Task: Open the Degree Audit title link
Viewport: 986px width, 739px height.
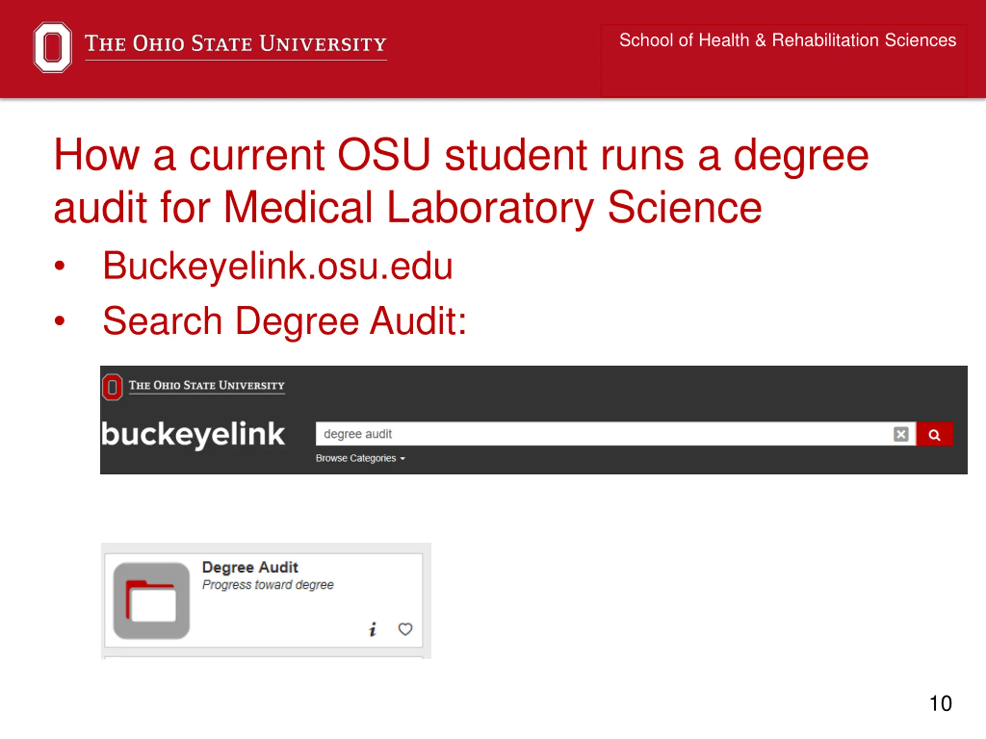Action: click(250, 567)
